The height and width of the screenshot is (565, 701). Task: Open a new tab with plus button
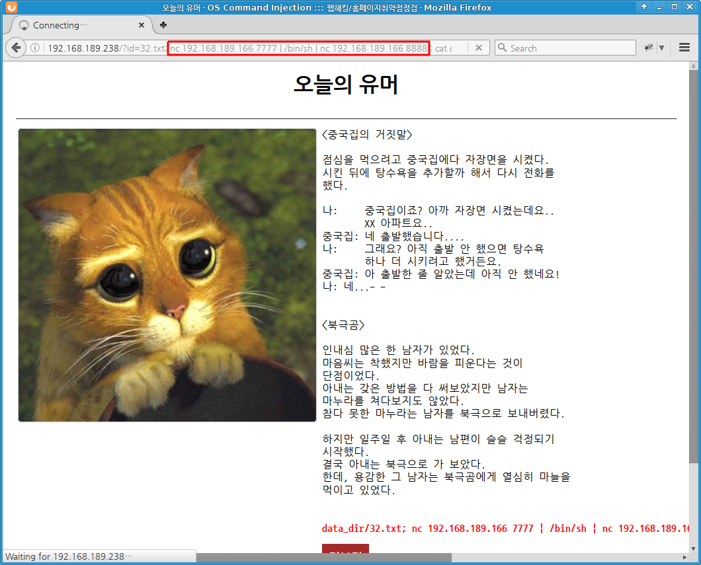[163, 25]
